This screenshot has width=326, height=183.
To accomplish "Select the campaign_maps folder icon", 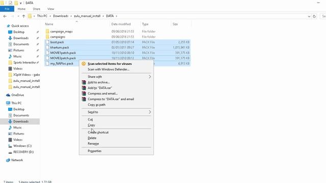I will [47, 32].
